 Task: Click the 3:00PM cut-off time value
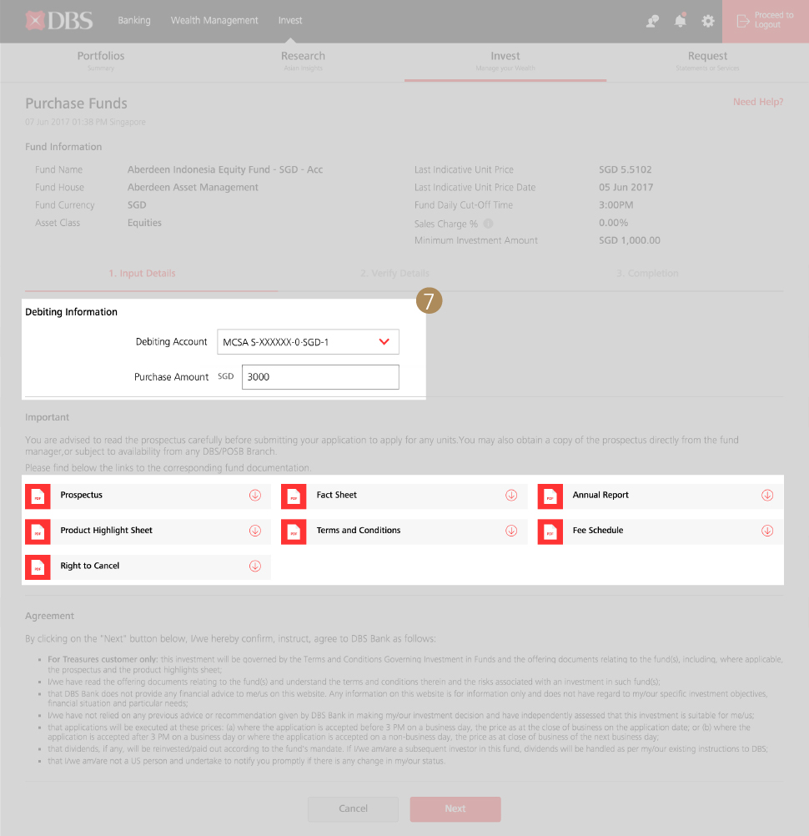(x=616, y=204)
